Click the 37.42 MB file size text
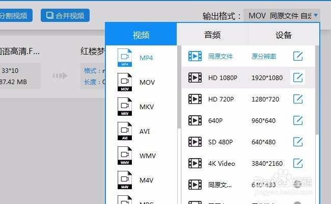The width and height of the screenshot is (331, 204). tap(14, 82)
